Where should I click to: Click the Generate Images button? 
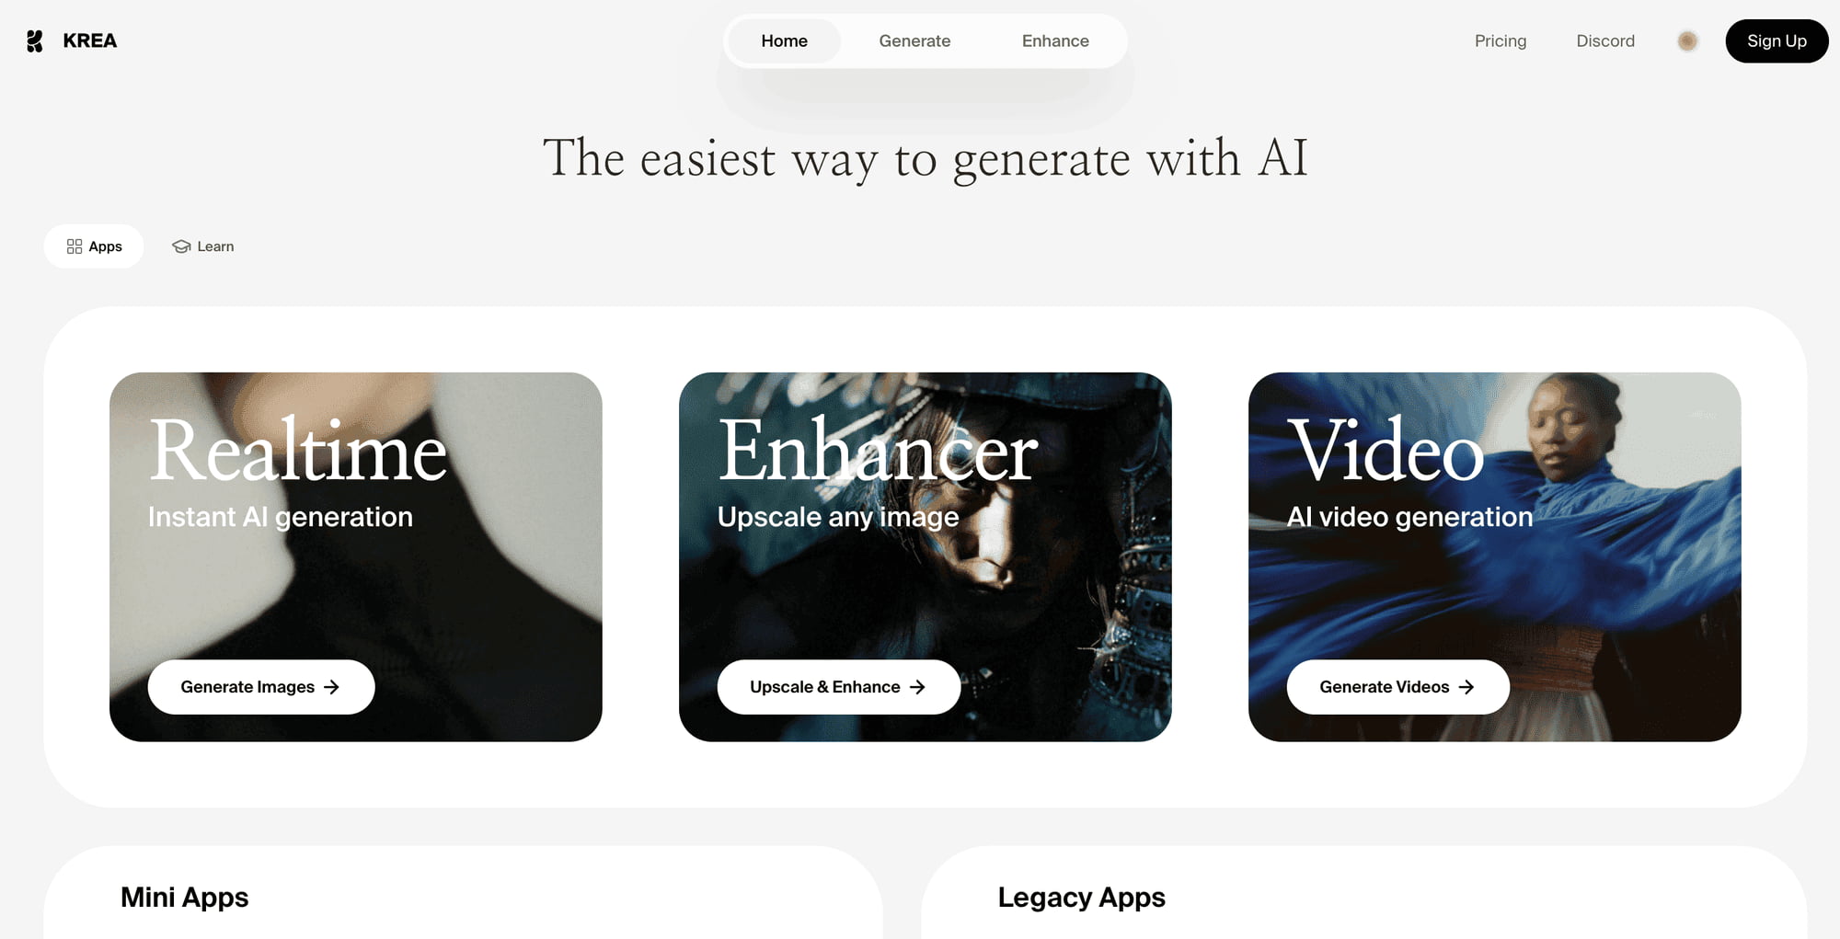(x=261, y=687)
